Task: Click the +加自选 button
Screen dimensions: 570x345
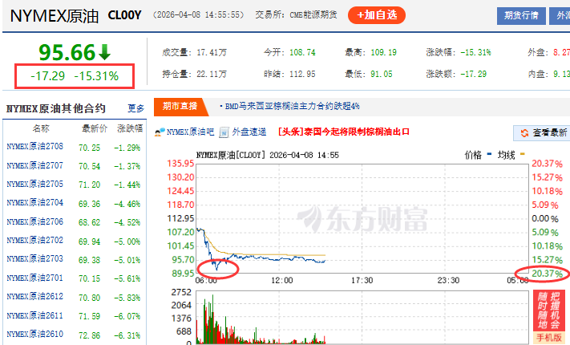Action: click(x=377, y=15)
